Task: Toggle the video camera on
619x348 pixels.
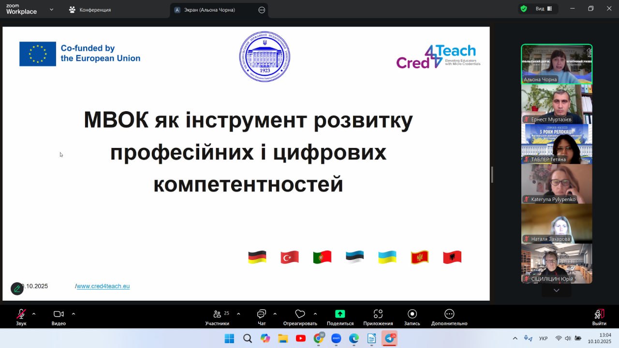Action: tap(59, 314)
